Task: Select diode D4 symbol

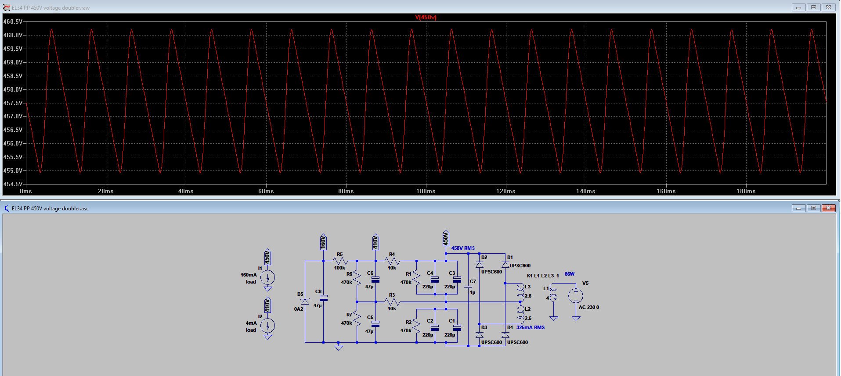Action: pos(505,335)
